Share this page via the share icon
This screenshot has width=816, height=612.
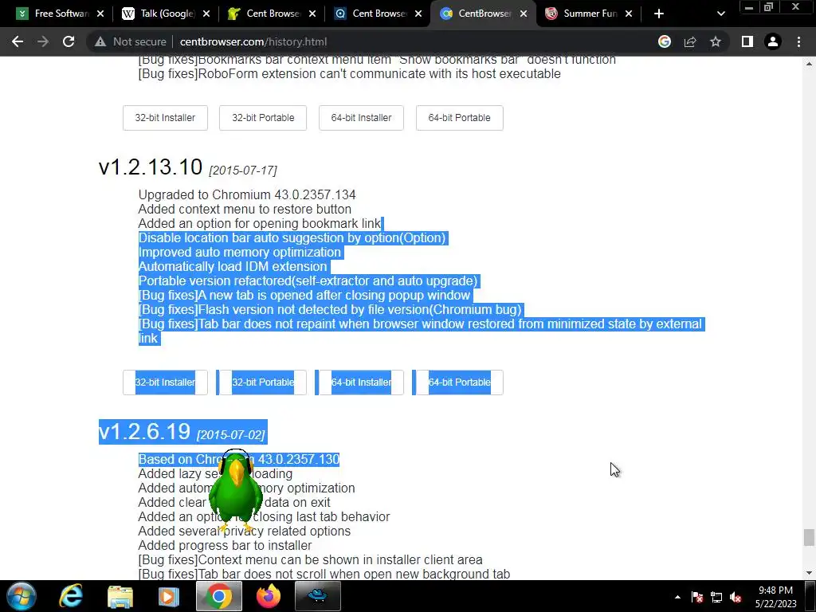point(690,41)
